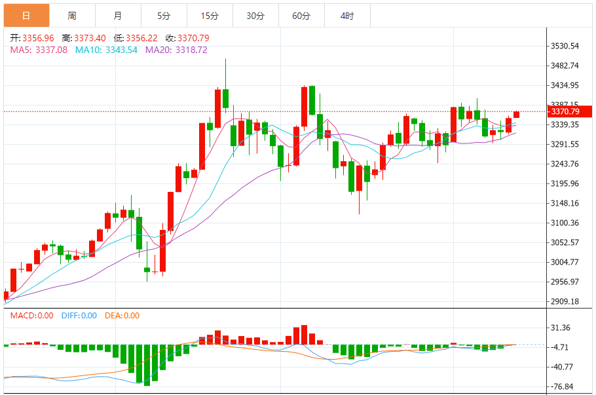
Task: Select the 日 daily chart tab
Action: pos(27,16)
